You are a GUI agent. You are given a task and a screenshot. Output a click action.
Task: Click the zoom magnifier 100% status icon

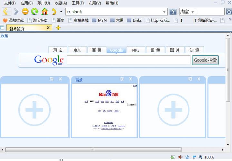pyautogui.click(x=200, y=157)
